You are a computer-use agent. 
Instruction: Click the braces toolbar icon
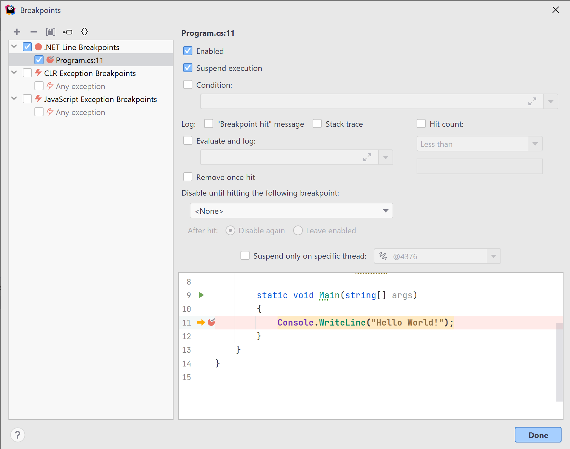click(84, 32)
